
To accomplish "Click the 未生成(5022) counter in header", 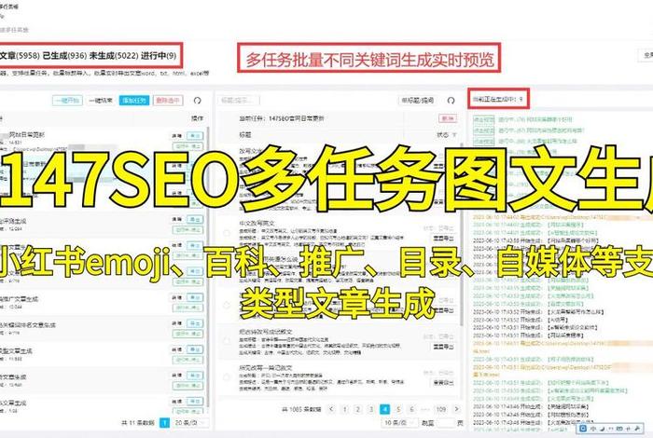I will click(114, 55).
